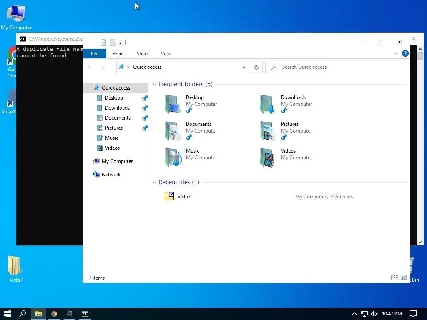Select Videos in navigation pane
Screen dimensions: 427x320
[112, 148]
